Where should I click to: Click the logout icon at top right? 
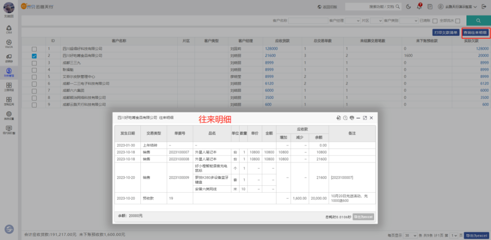484,6
